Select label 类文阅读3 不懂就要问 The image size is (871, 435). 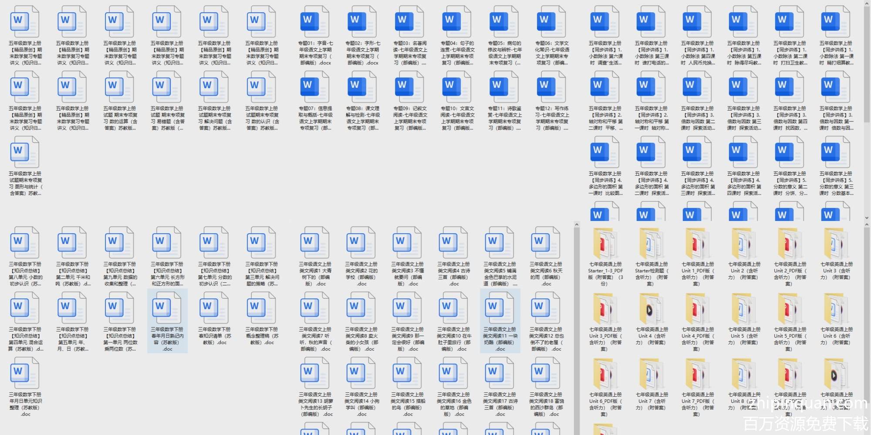pyautogui.click(x=408, y=274)
